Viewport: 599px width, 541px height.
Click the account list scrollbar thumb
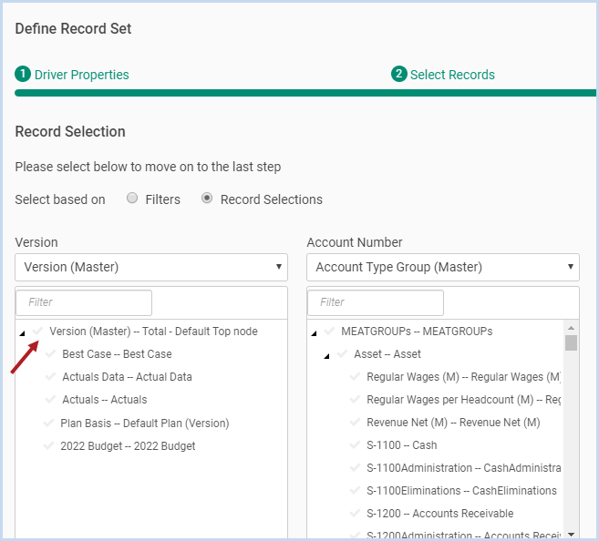[571, 342]
